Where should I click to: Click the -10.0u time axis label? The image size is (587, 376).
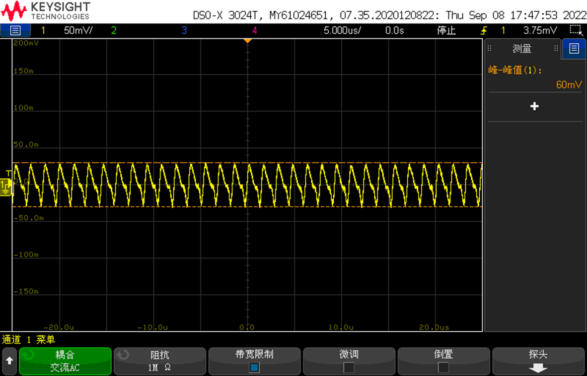pos(152,327)
